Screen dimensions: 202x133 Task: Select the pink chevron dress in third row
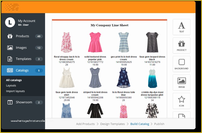tap(124, 111)
